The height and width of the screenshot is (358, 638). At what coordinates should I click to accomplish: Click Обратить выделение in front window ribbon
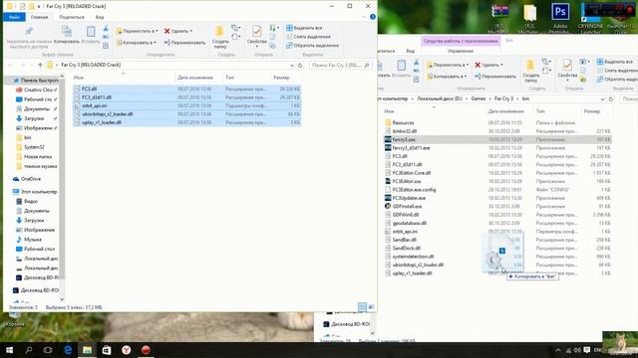[312, 46]
